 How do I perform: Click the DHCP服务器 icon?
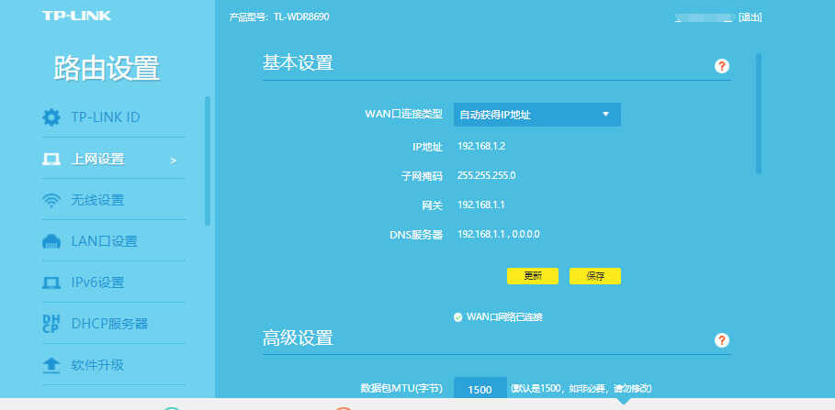pos(51,324)
